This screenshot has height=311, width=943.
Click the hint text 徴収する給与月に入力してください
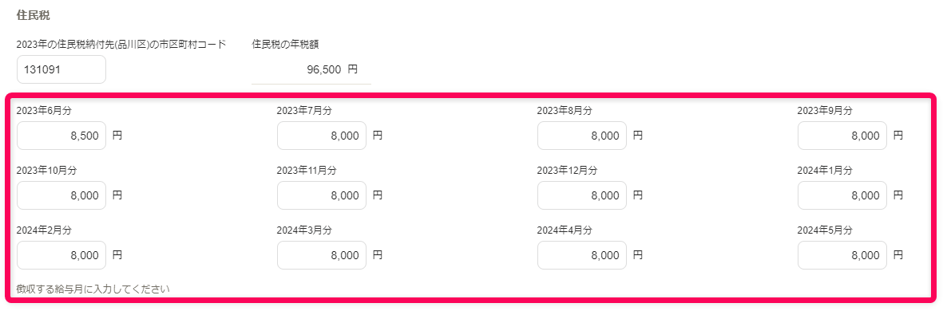pyautogui.click(x=93, y=289)
